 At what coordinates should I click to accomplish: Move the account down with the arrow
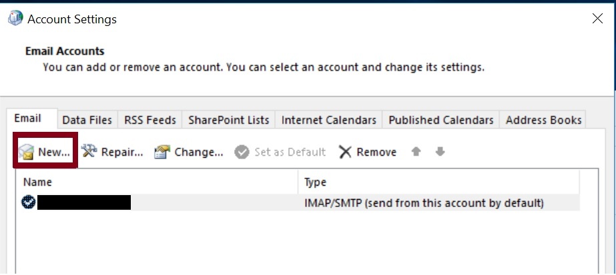[x=440, y=152]
